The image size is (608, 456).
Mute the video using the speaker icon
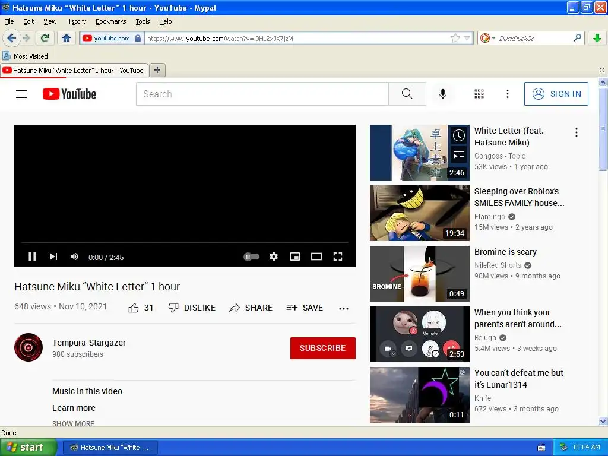coord(74,256)
